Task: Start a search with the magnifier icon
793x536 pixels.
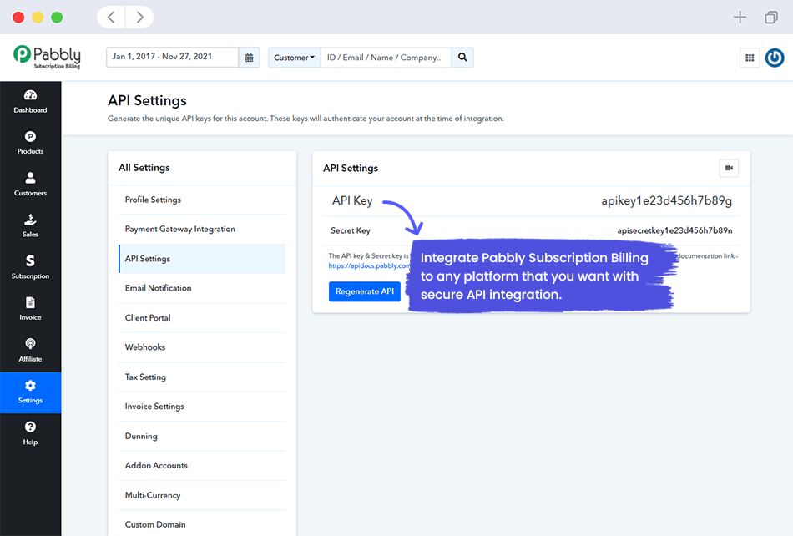Action: pos(462,58)
